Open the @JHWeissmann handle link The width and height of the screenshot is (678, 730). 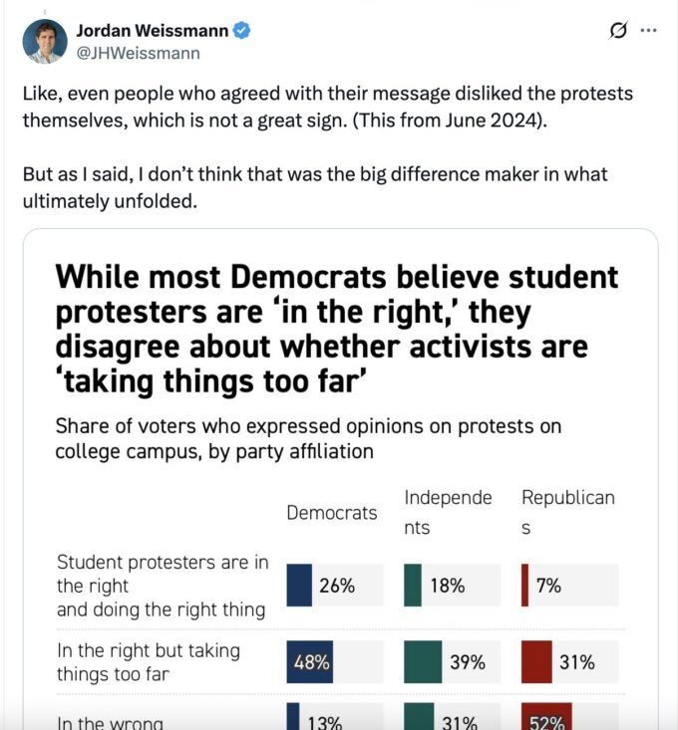click(x=138, y=53)
